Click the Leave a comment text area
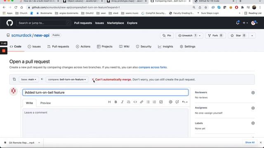Screen dimensions: 264x148 [106, 123]
